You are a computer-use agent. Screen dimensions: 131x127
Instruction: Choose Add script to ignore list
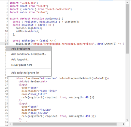pyautogui.click(x=28, y=73)
